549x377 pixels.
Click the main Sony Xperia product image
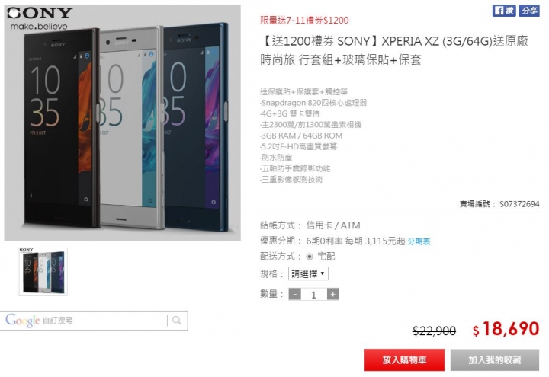pyautogui.click(x=123, y=123)
